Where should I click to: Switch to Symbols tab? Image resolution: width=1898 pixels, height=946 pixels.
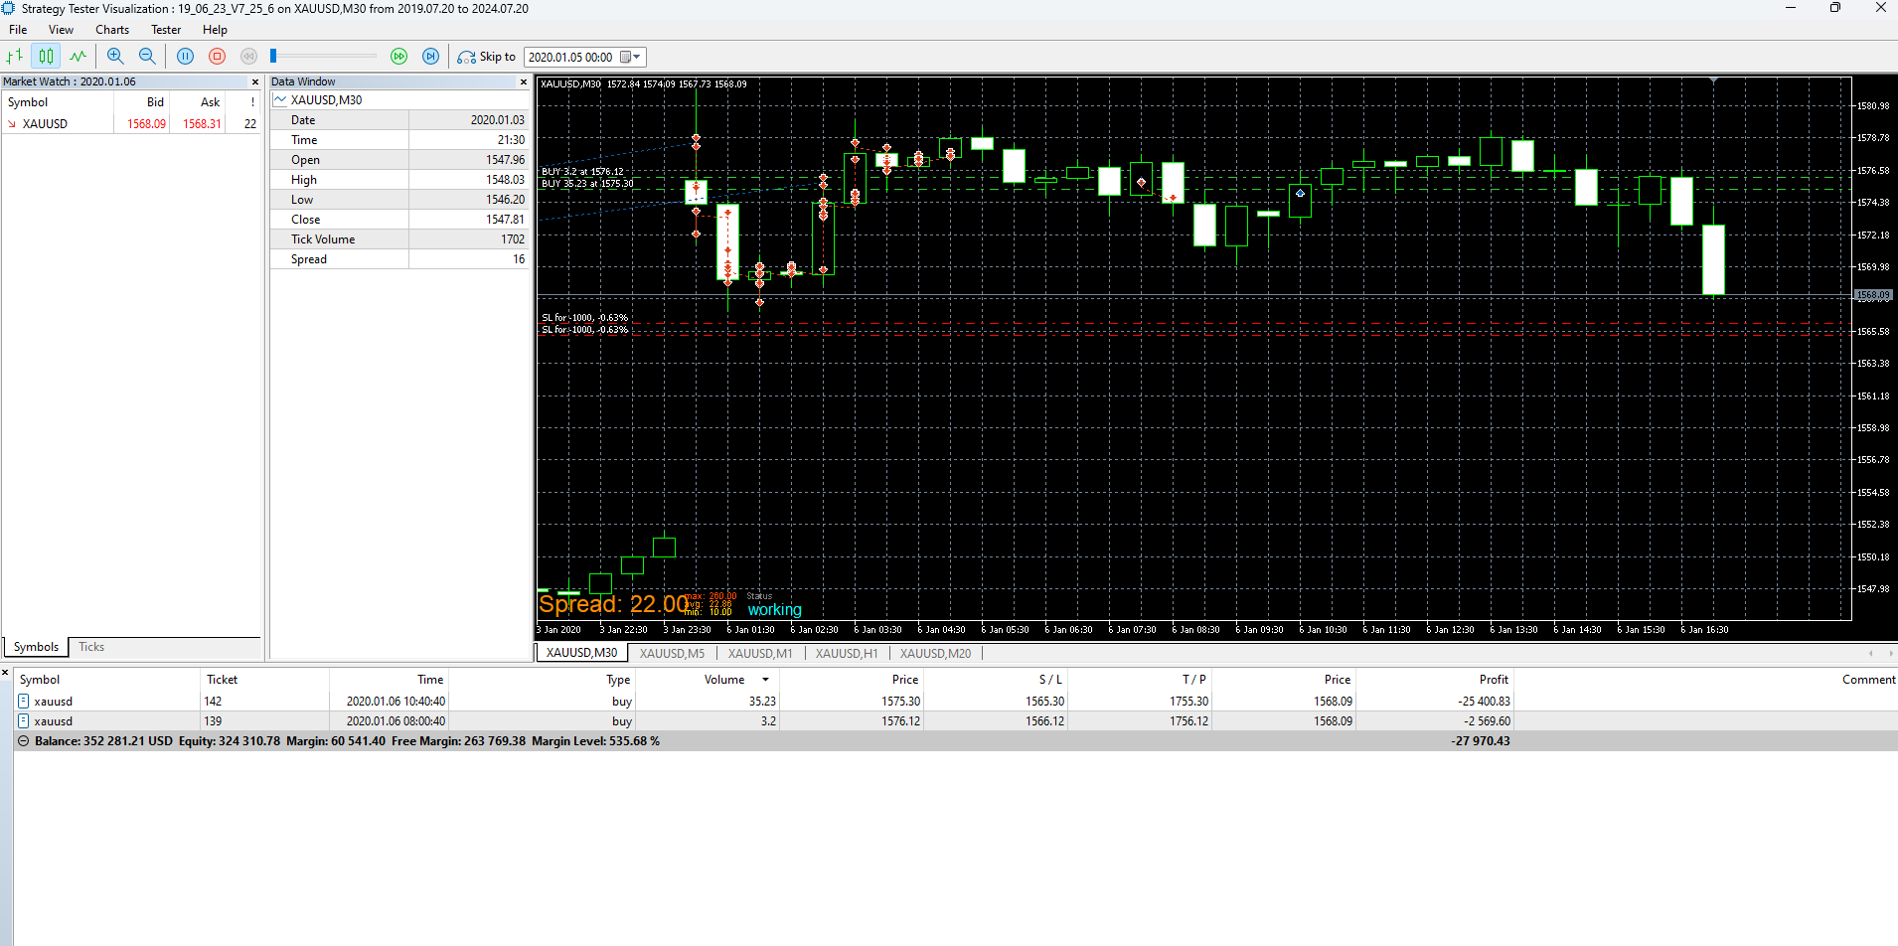pos(36,647)
